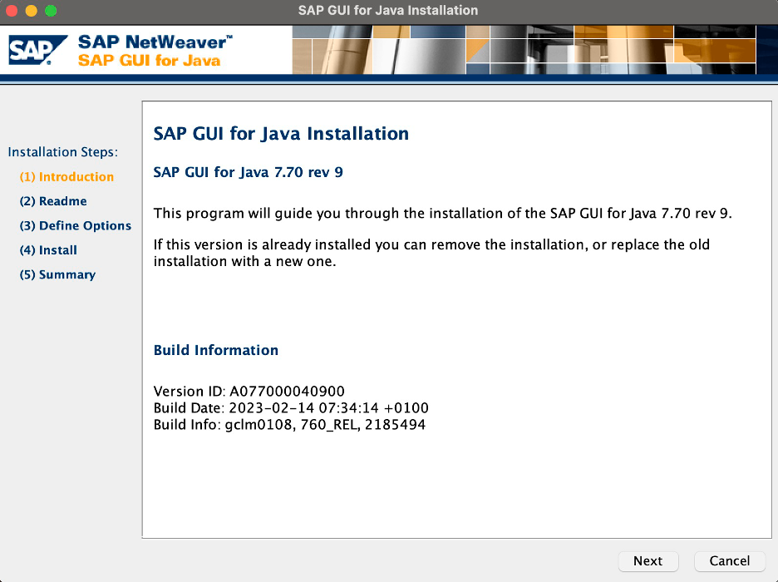Select the (3) Define Options step
Viewport: 778px width, 582px height.
(76, 225)
